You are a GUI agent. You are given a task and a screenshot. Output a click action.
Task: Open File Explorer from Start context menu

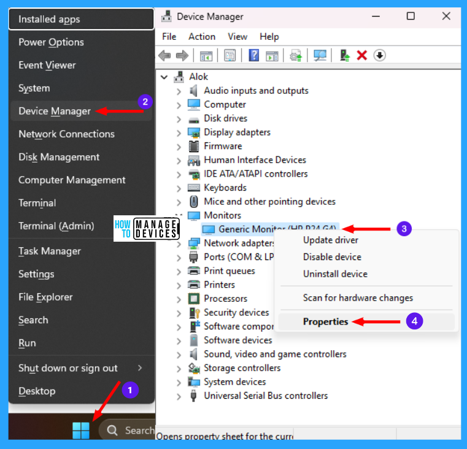(x=81, y=297)
